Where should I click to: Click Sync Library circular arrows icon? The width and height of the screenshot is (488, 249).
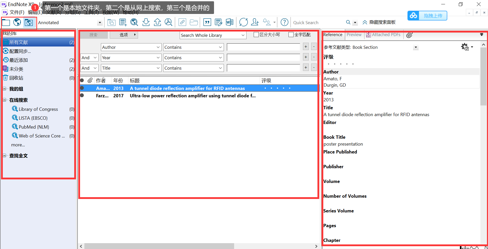pos(243,22)
